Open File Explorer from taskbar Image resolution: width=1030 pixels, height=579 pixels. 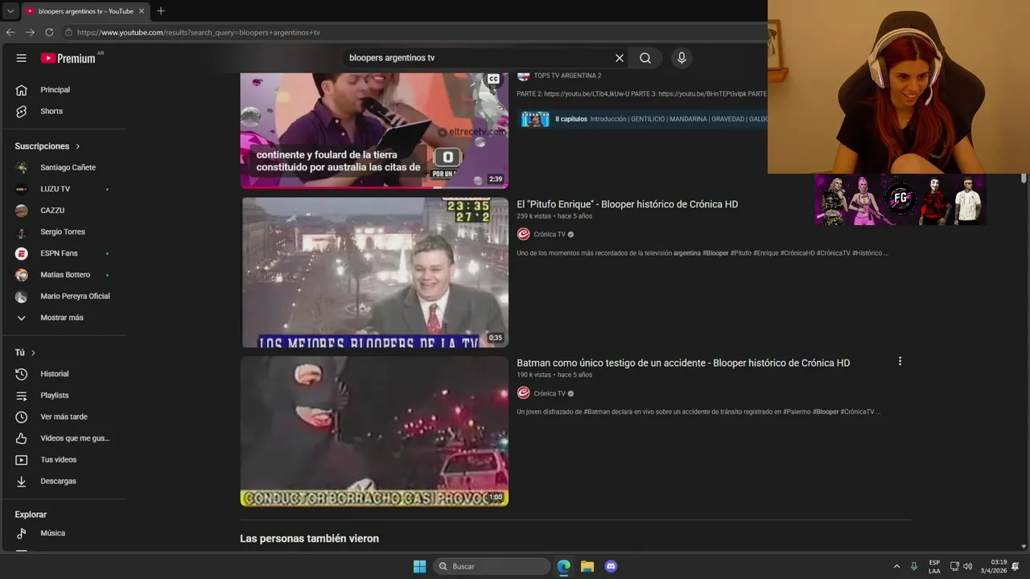[x=587, y=566]
